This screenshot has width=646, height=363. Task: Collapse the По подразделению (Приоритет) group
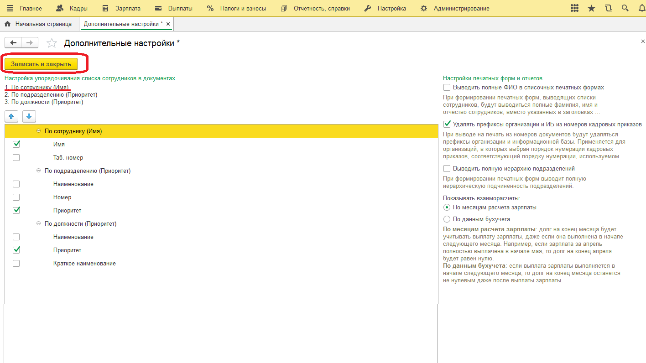(x=39, y=171)
